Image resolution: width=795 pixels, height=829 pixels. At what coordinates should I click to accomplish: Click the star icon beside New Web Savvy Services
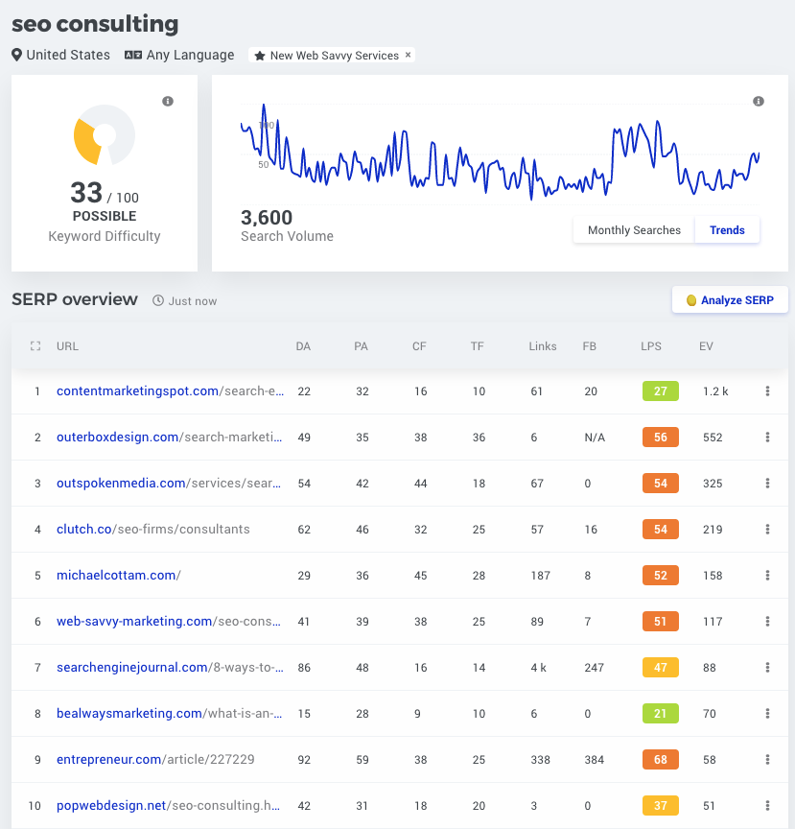coord(260,56)
